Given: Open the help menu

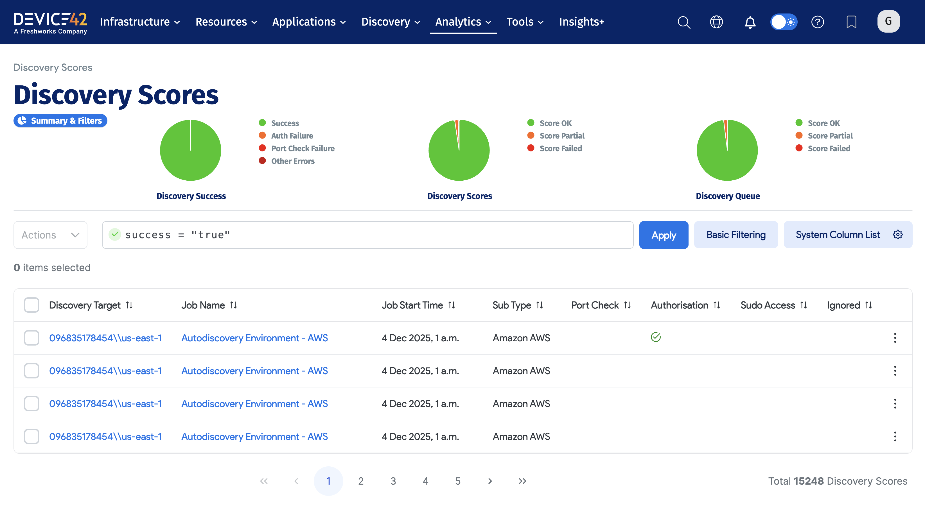Looking at the screenshot, I should [x=818, y=22].
